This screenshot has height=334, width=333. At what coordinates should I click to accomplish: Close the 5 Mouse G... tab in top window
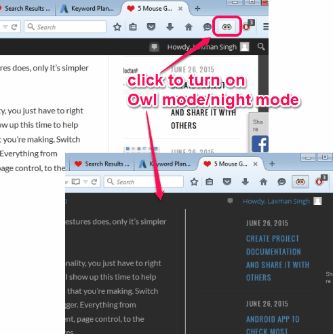coord(180,9)
